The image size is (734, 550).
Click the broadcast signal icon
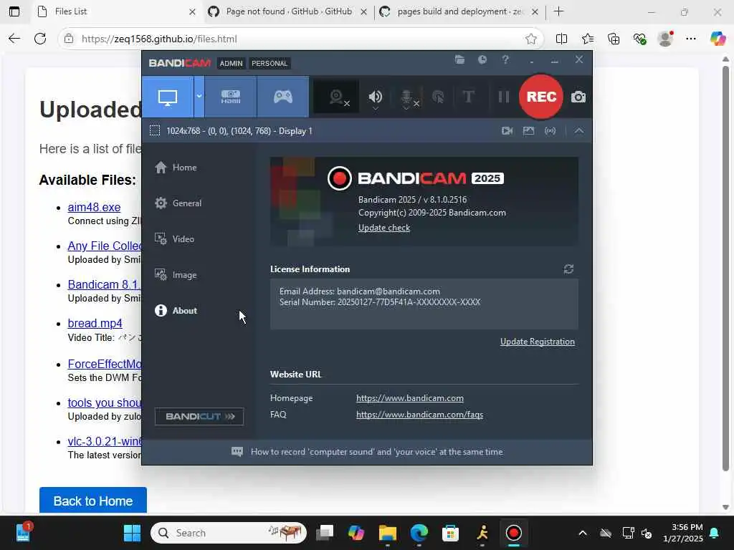click(x=550, y=131)
